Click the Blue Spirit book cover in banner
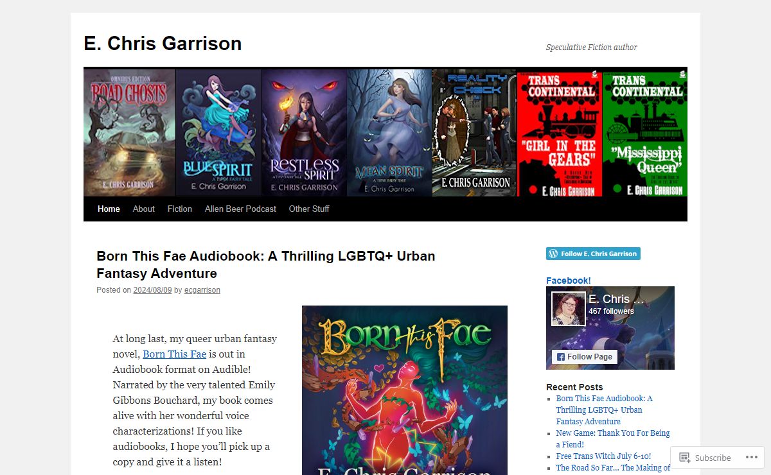Screen dimensions: 771x475 pyautogui.click(x=218, y=132)
